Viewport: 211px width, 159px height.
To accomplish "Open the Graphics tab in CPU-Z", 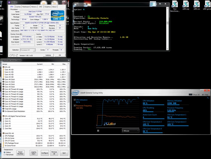I will click(x=47, y=7).
